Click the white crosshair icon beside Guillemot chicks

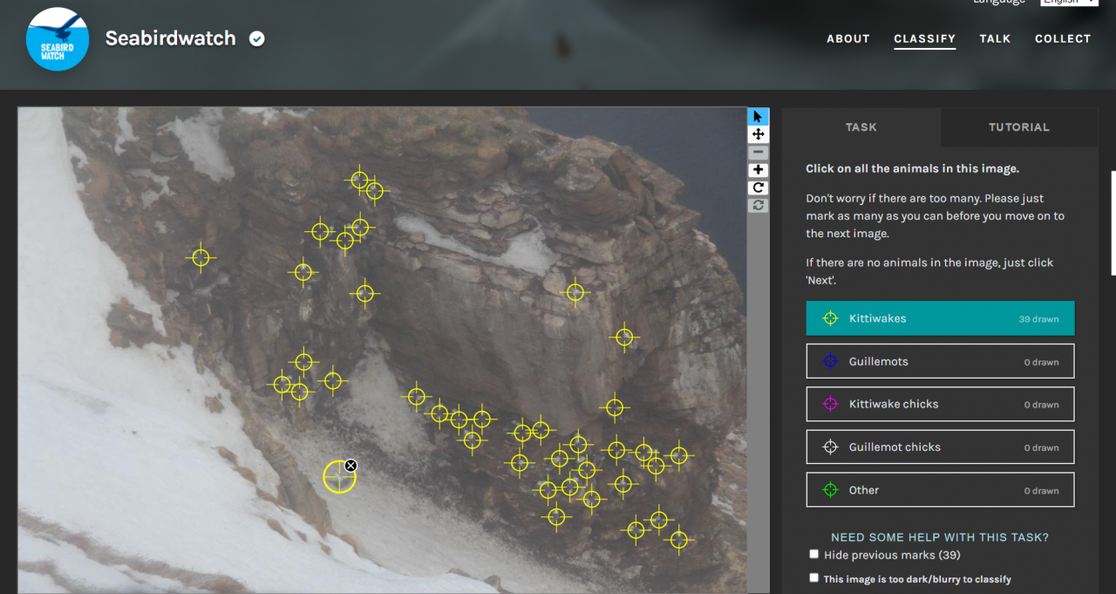click(x=830, y=447)
